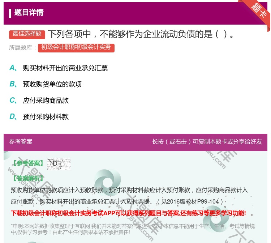Click the gray 申明 disclaimer text
271x243 pixels.
133,229
